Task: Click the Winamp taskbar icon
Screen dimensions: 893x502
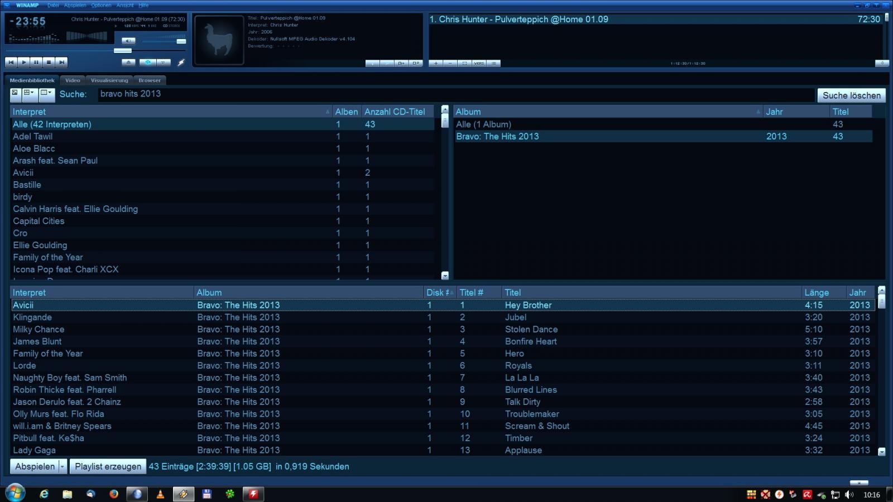Action: 183,494
